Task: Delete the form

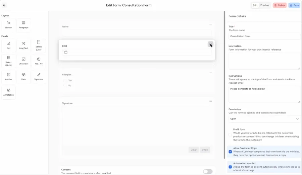Action: [x=280, y=5]
